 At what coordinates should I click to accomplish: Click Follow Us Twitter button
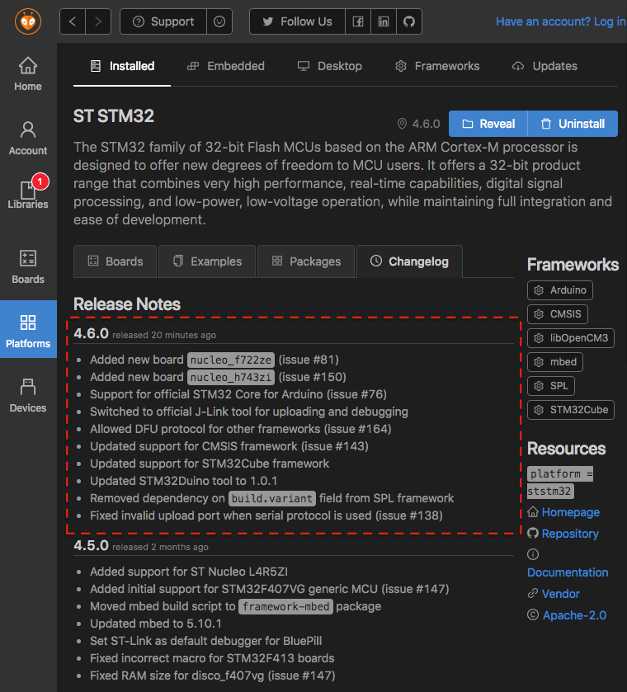297,21
